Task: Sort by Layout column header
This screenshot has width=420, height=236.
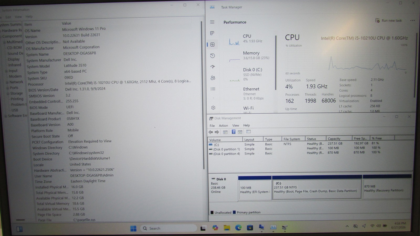Action: tap(253, 140)
